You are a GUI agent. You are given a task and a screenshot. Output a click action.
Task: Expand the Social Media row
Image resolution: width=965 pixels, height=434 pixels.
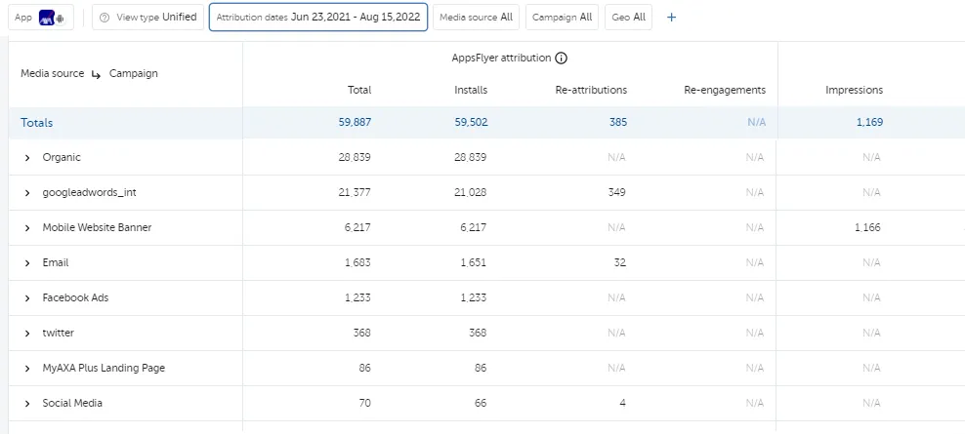(x=27, y=404)
